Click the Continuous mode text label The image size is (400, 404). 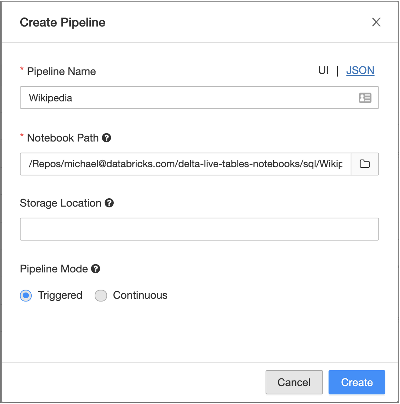140,295
